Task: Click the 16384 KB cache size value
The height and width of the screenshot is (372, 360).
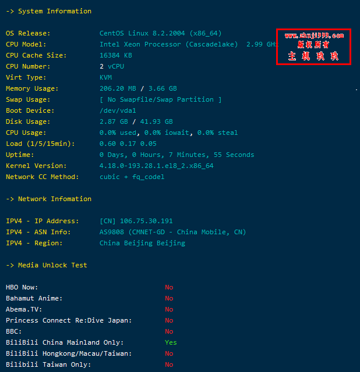Action: (116, 55)
